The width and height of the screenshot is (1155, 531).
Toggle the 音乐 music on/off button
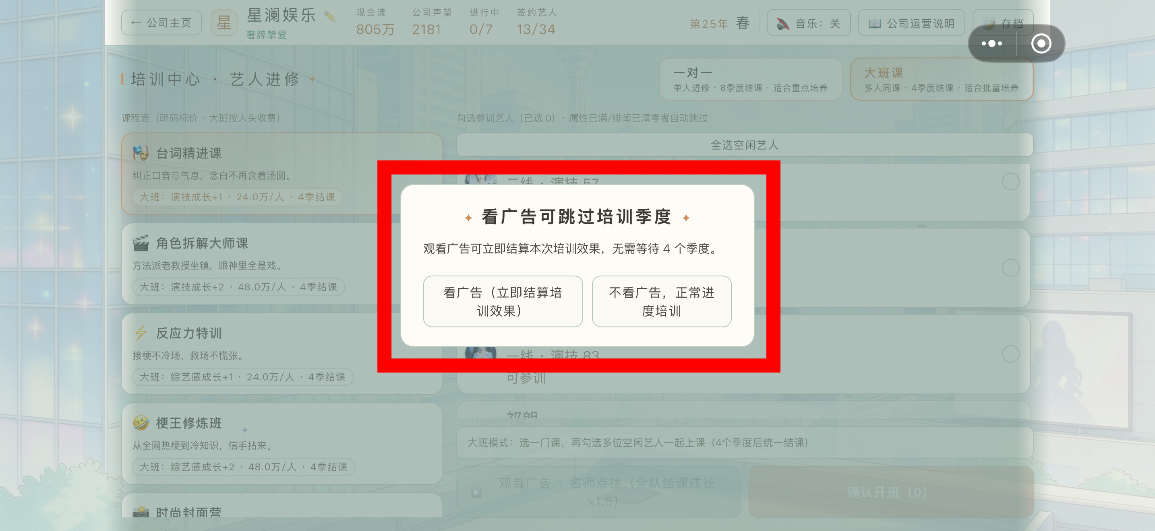pyautogui.click(x=808, y=23)
